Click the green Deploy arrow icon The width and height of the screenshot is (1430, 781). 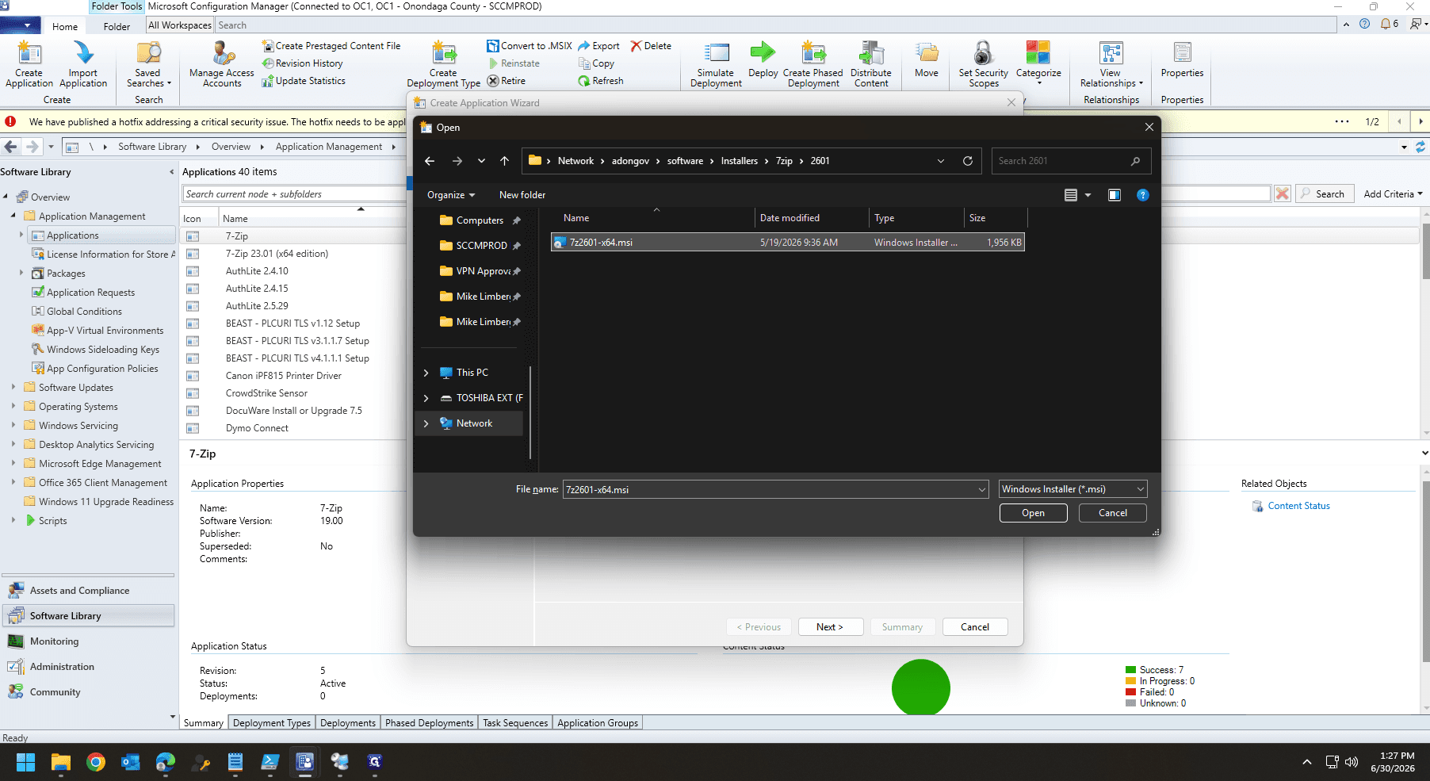pyautogui.click(x=763, y=53)
